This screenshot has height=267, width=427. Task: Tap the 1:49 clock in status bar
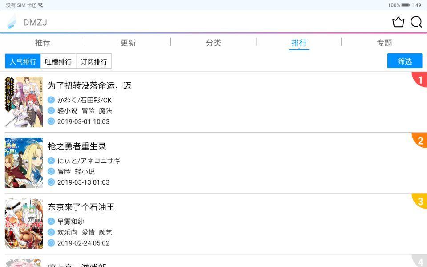coord(416,5)
